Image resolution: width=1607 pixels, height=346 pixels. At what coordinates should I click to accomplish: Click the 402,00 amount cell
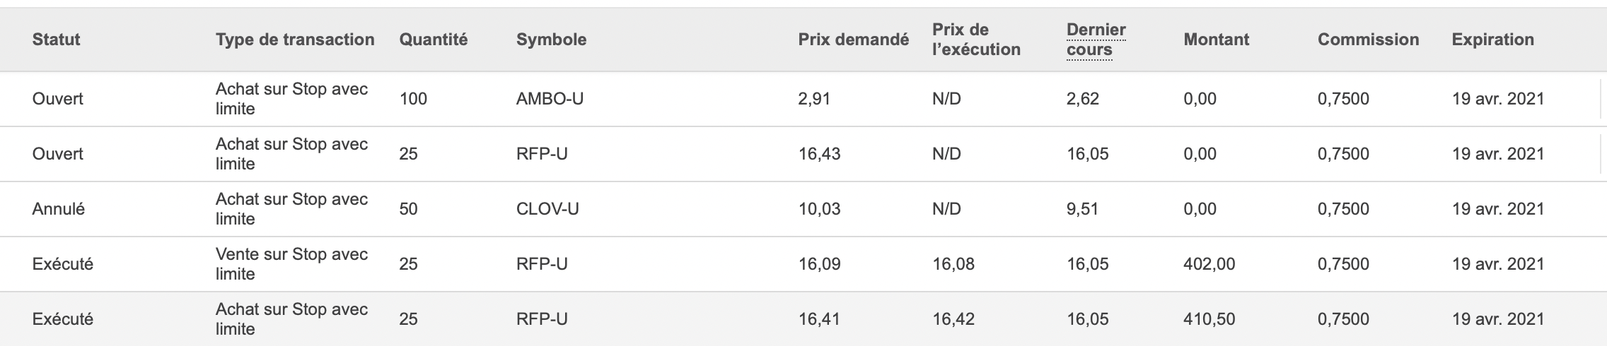coord(1209,264)
